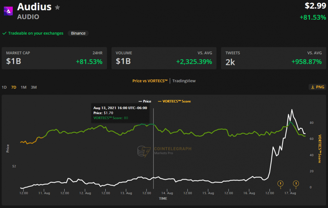Click the 14. Aug label on time axis
This screenshot has height=208, width=328.
pos(167,193)
